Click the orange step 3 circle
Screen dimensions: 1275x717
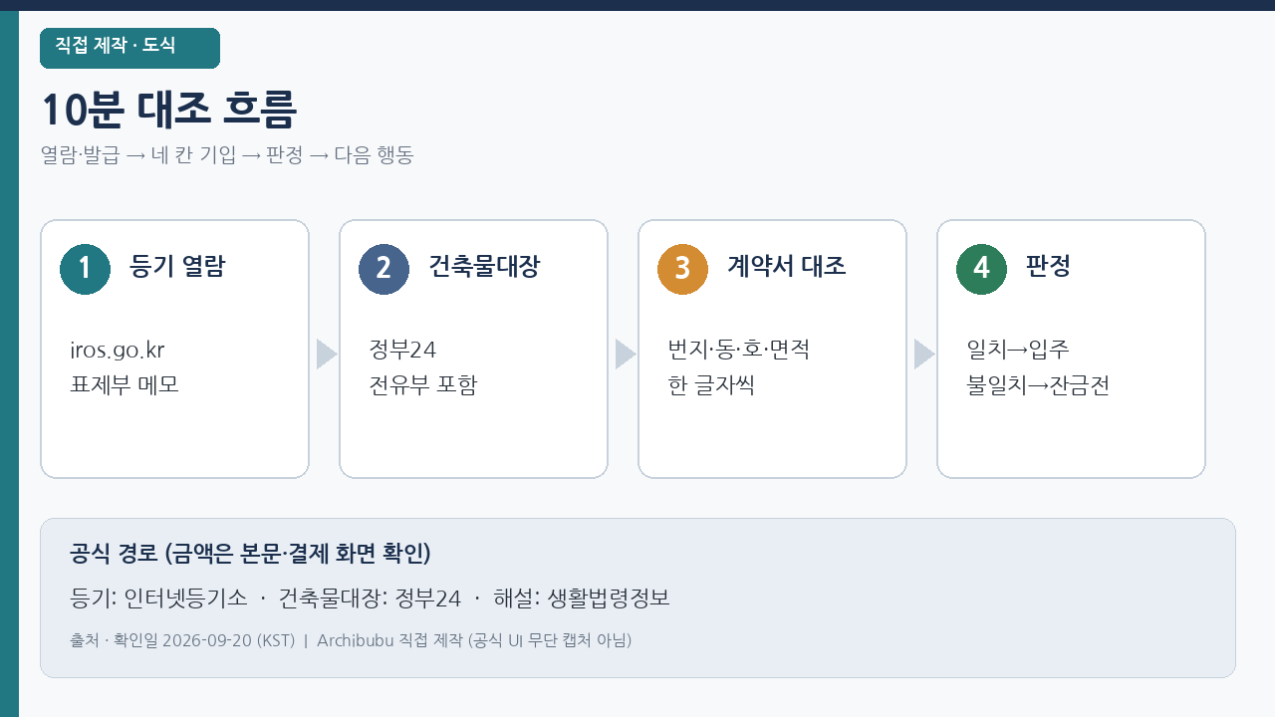tap(682, 269)
